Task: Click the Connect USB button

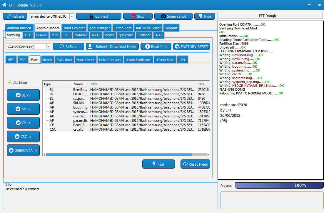Action: [x=99, y=16]
